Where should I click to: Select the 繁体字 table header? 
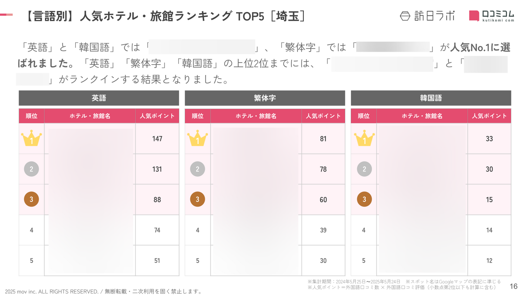pyautogui.click(x=265, y=98)
